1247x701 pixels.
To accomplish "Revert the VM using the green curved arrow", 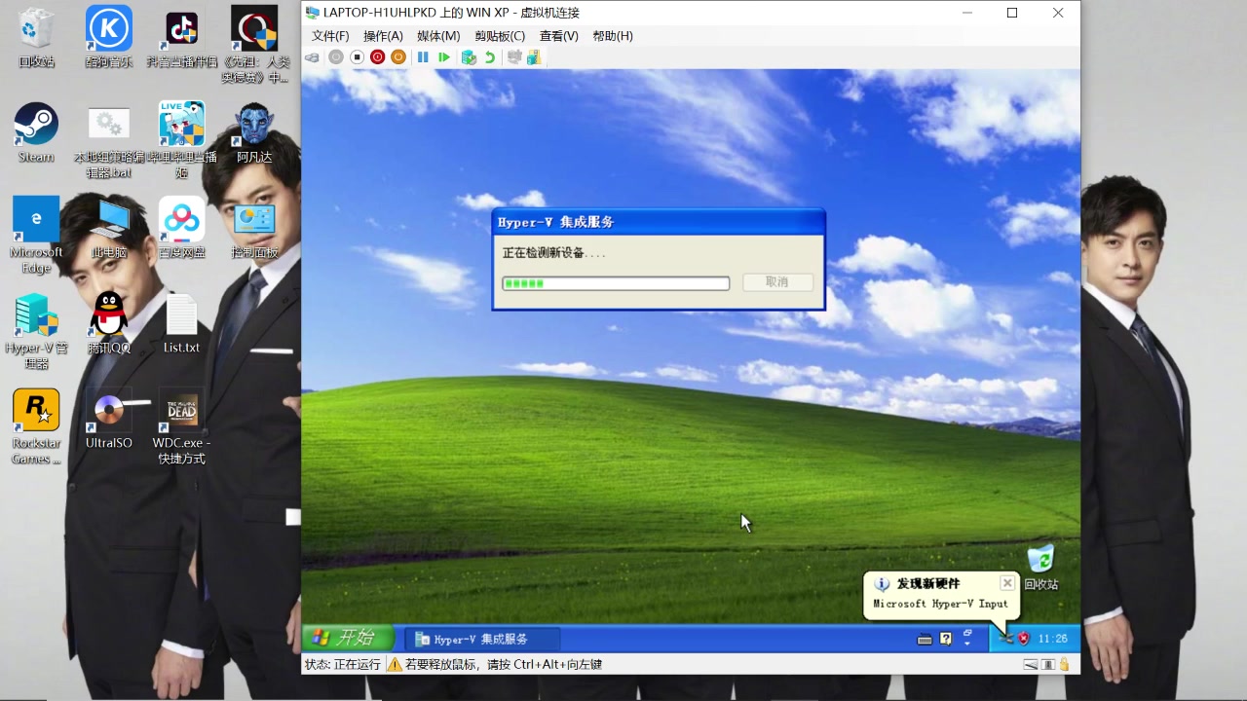I will tap(490, 57).
